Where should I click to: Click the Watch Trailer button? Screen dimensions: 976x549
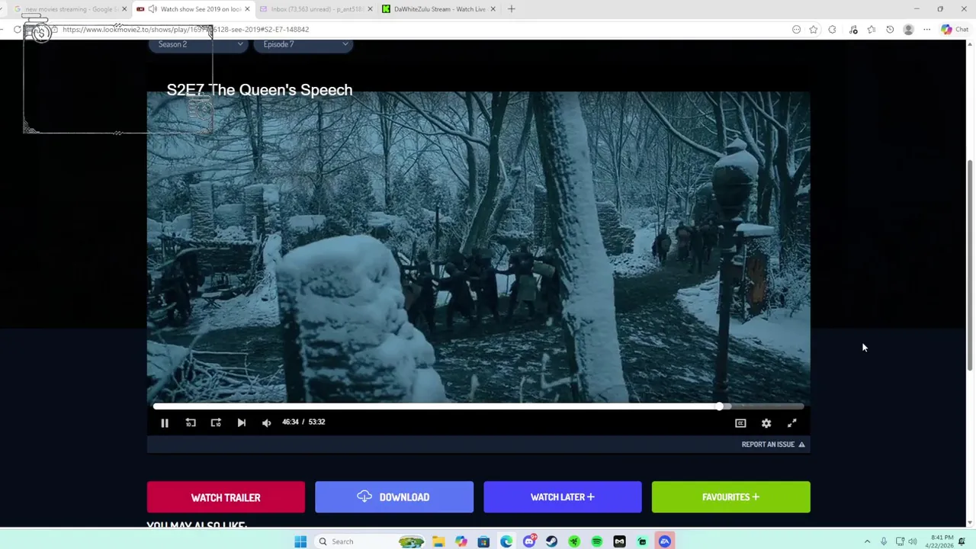(226, 497)
